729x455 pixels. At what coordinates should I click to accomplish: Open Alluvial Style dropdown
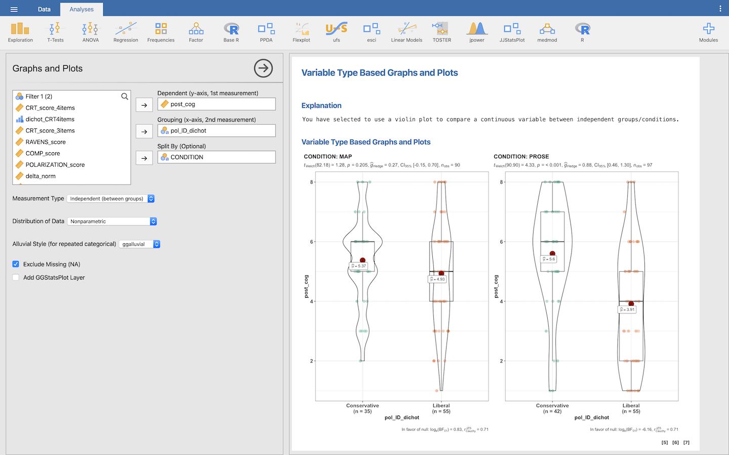[140, 244]
